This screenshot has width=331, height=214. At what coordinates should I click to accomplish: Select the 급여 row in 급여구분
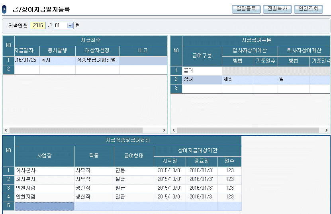[x=202, y=71]
